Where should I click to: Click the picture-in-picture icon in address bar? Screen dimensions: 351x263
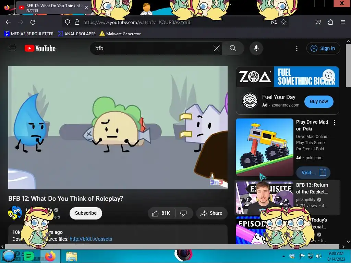pos(274,22)
